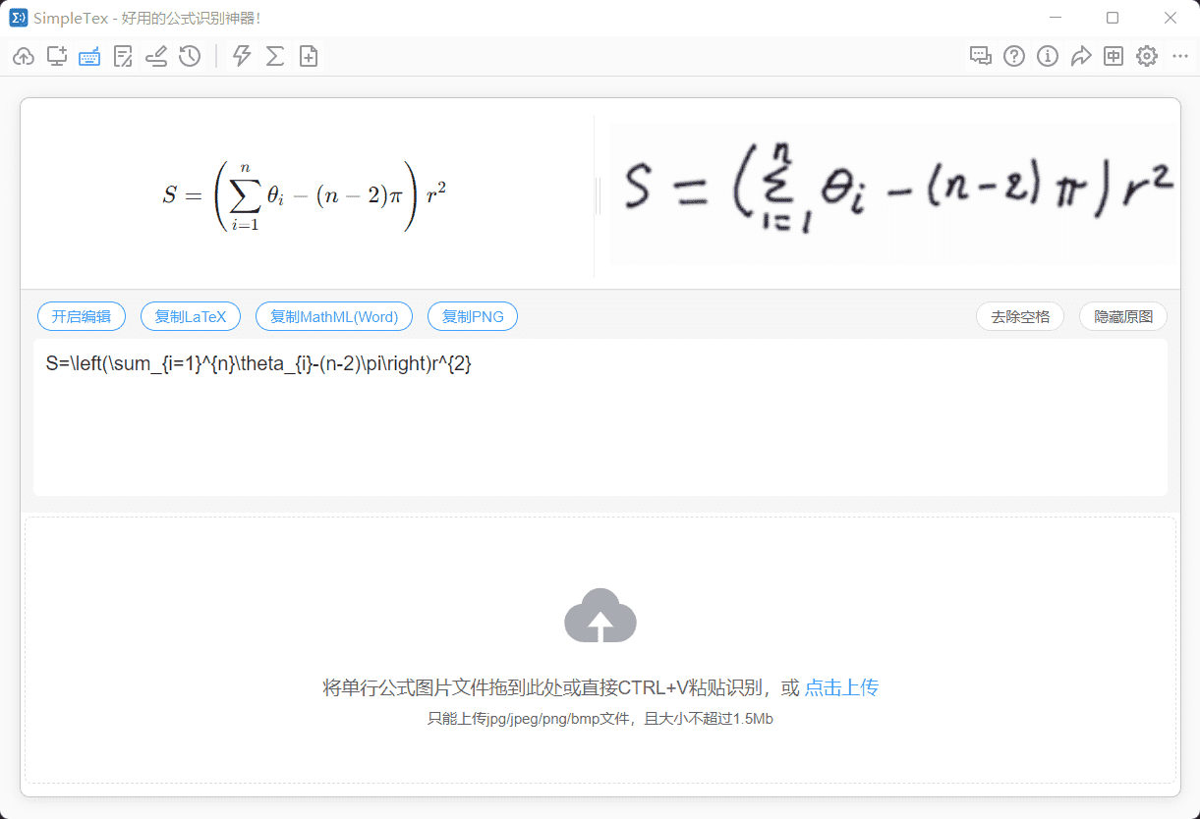This screenshot has height=819, width=1200.
Task: Click the add new document icon
Action: click(x=309, y=57)
